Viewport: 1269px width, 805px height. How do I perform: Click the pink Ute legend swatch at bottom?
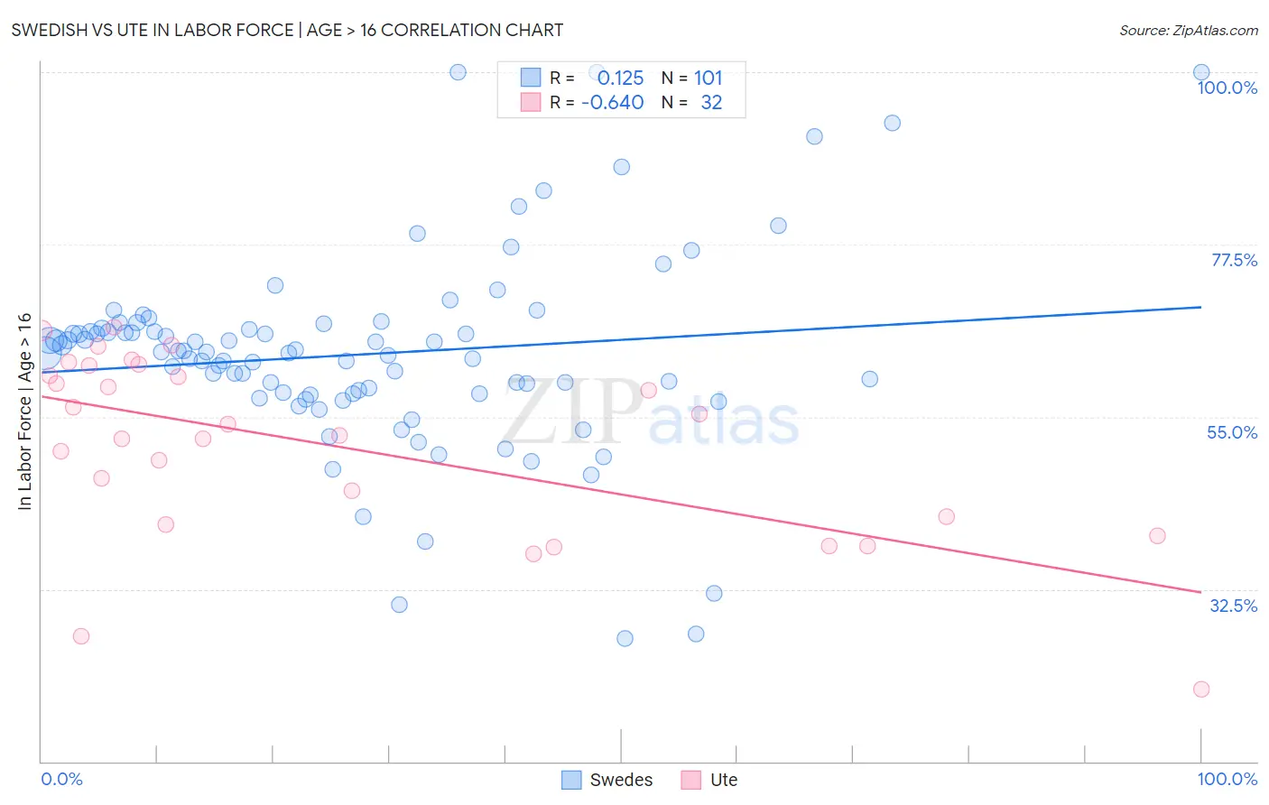691,780
